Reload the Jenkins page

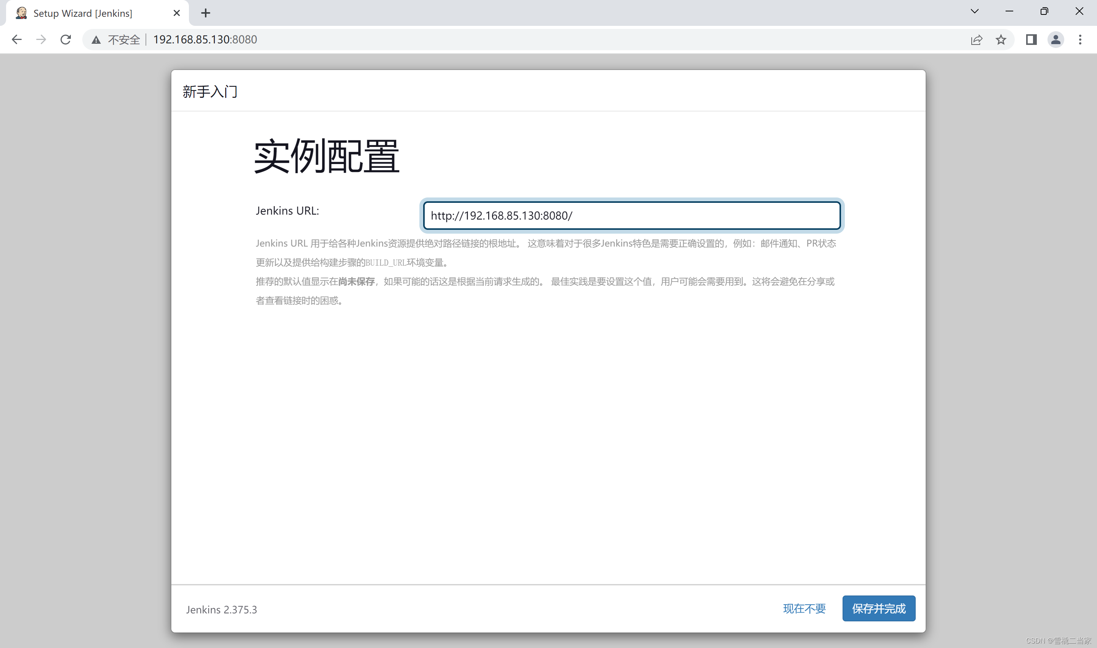pos(66,40)
